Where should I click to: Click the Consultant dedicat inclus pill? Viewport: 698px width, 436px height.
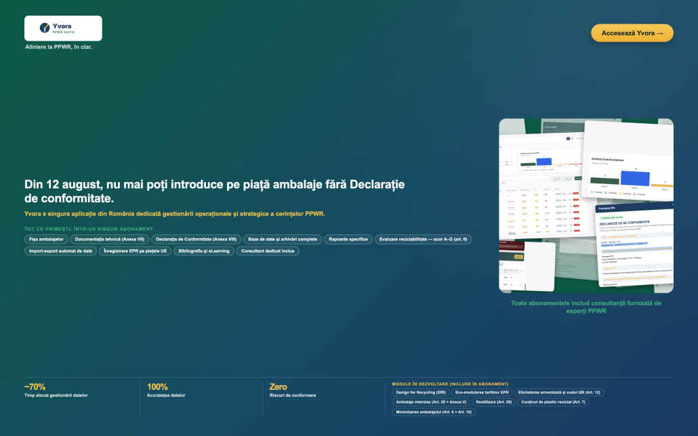coord(268,251)
